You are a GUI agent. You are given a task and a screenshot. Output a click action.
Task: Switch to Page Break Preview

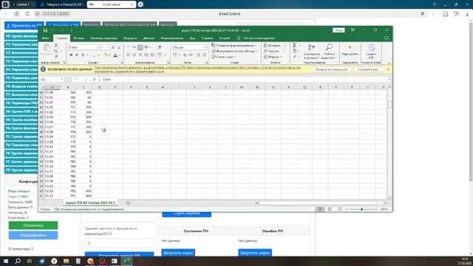340,209
